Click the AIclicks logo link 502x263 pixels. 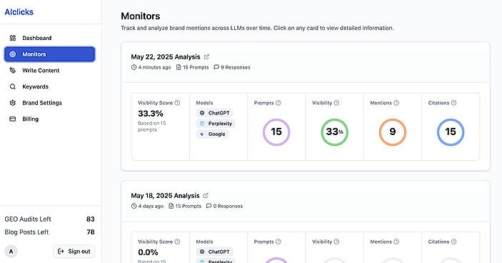pos(19,12)
